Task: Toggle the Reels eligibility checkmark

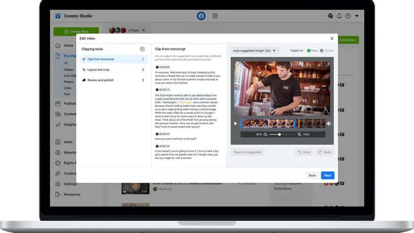Action: (x=309, y=51)
